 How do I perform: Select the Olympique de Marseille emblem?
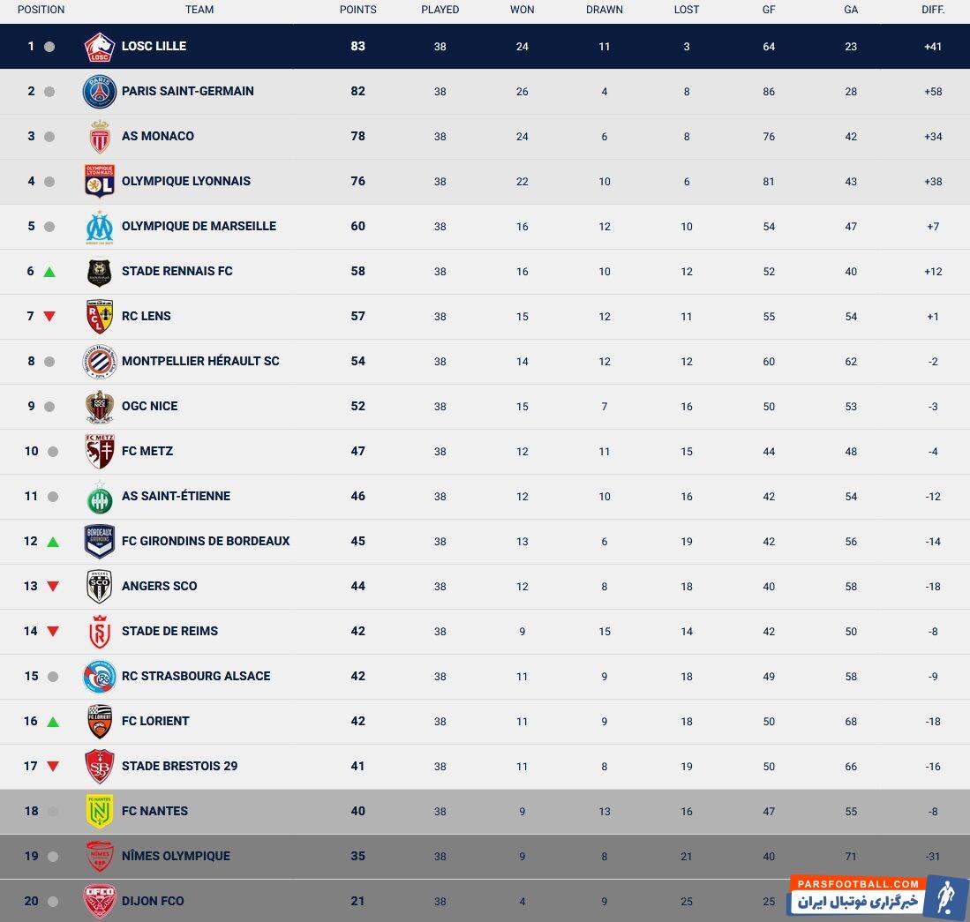[x=100, y=227]
